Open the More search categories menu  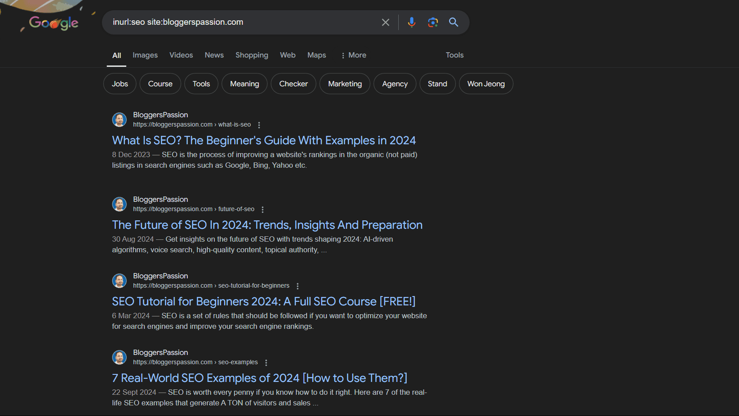click(354, 55)
